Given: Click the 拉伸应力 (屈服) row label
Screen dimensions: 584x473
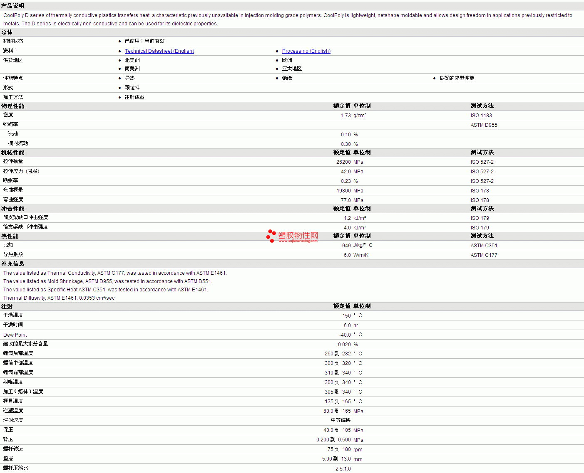Looking at the screenshot, I should [21, 171].
